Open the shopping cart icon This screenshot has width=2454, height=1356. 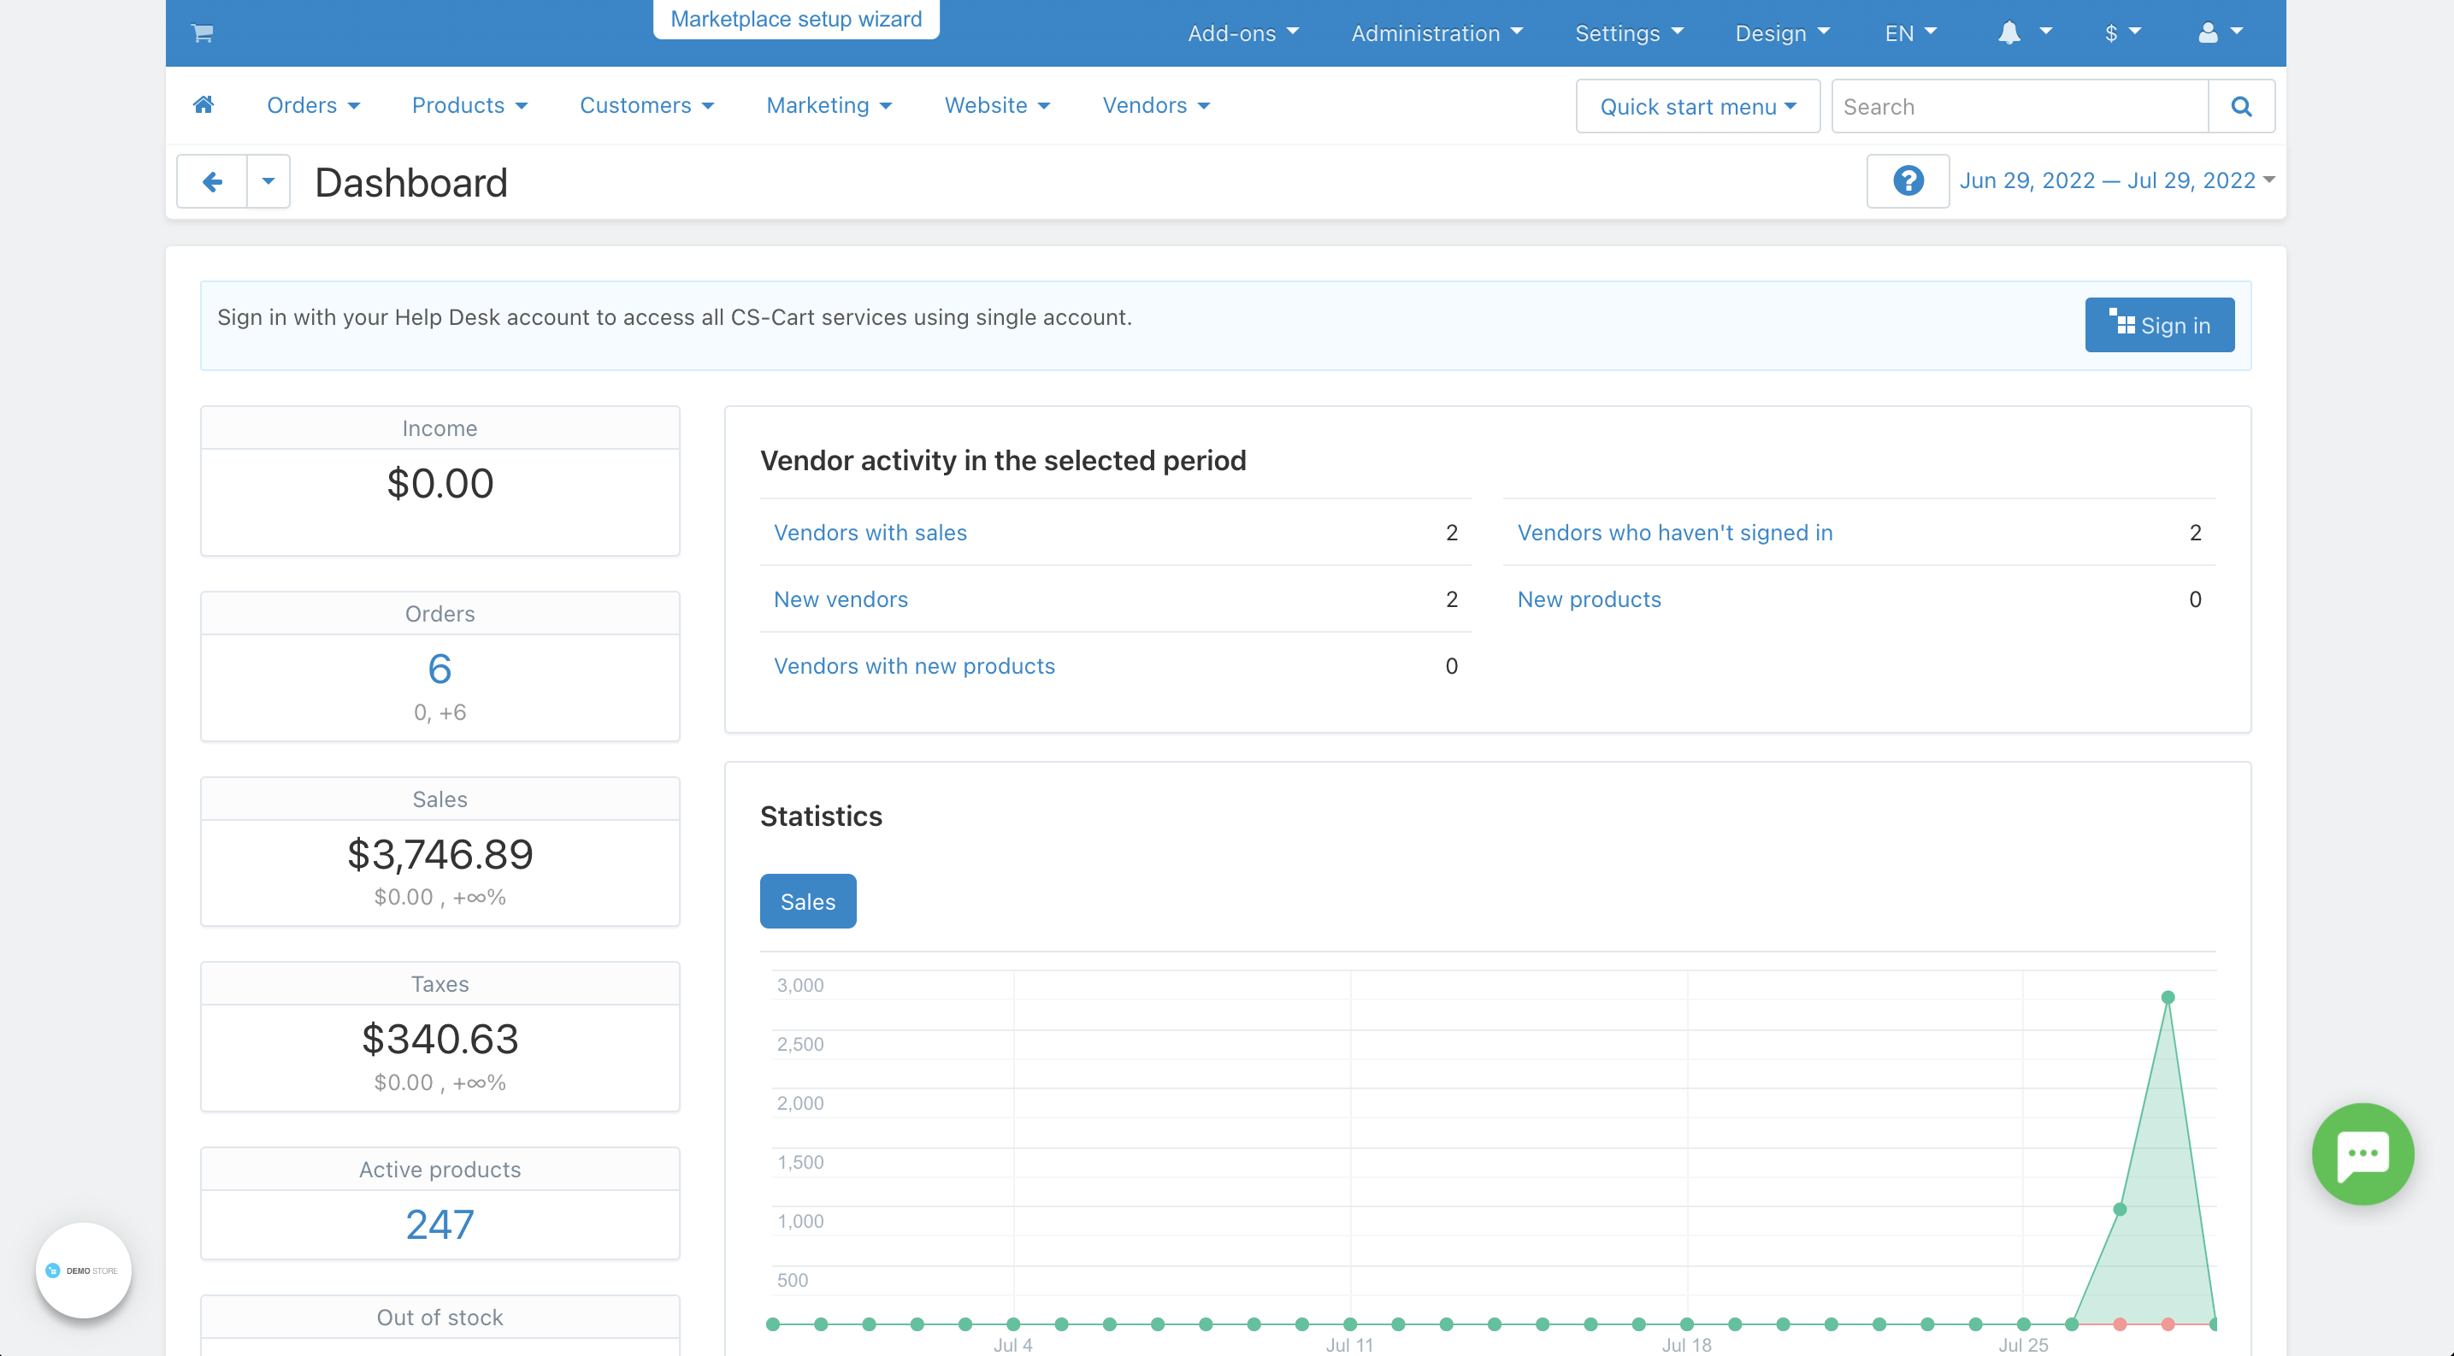(x=203, y=32)
